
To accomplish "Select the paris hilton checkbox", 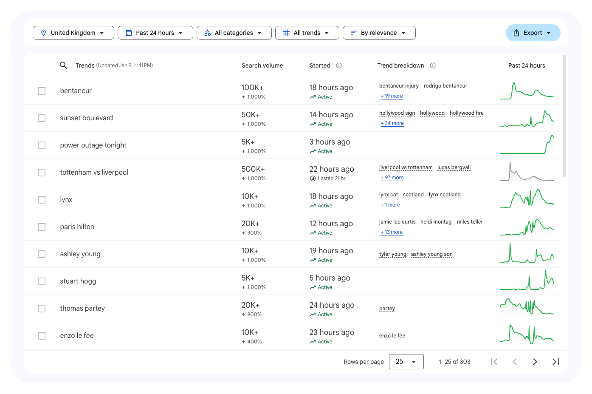I will [42, 227].
